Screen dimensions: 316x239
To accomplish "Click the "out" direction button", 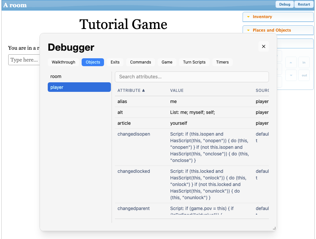I will (304, 75).
